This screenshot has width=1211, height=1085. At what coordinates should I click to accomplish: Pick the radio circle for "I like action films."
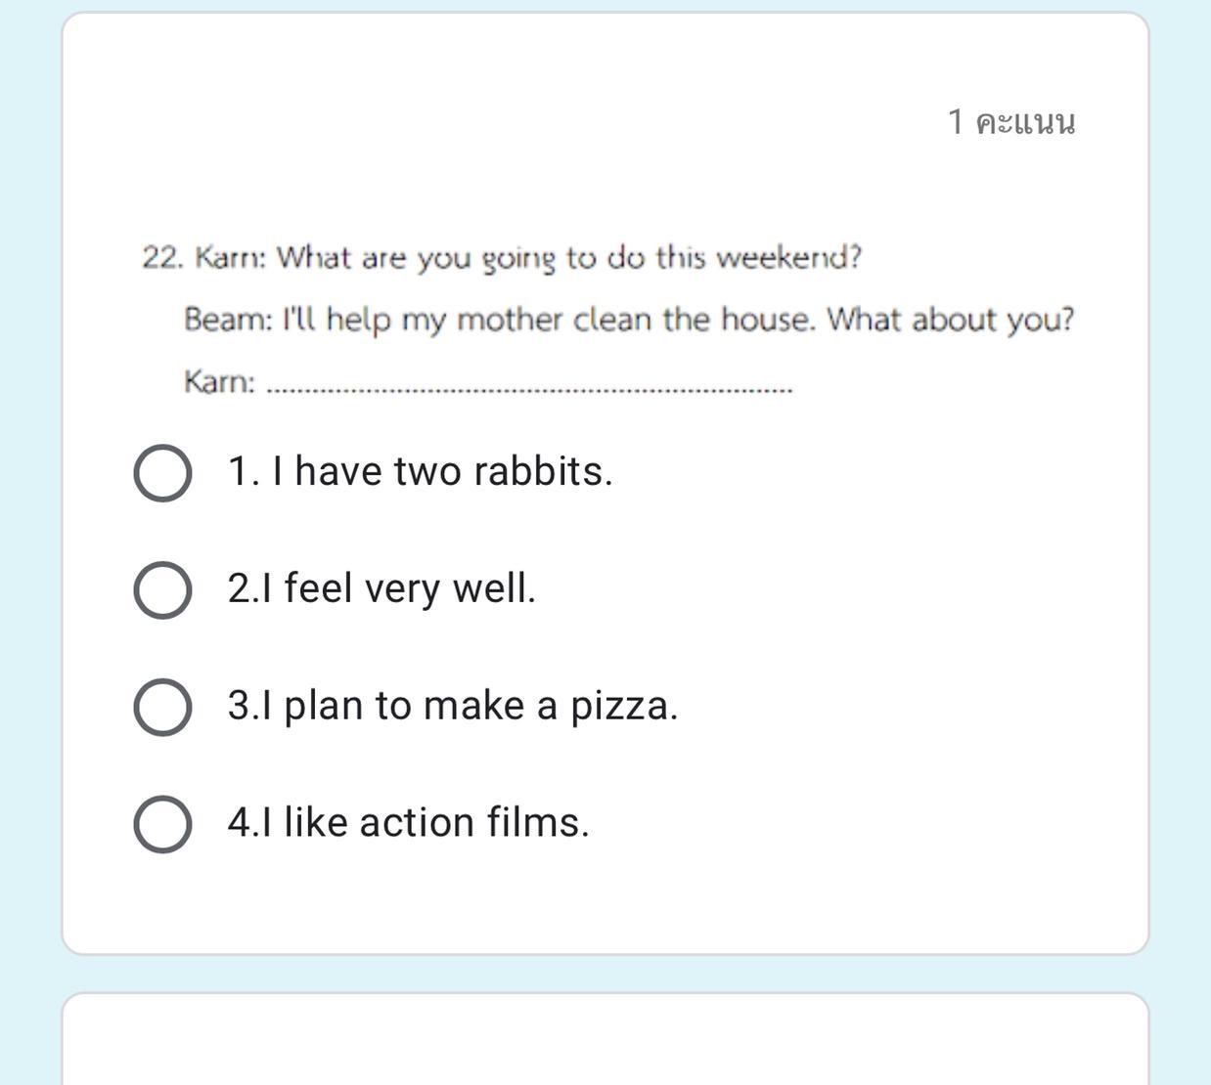pyautogui.click(x=162, y=824)
